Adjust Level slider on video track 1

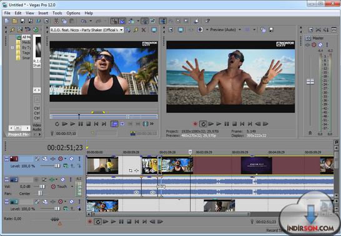tap(57, 166)
